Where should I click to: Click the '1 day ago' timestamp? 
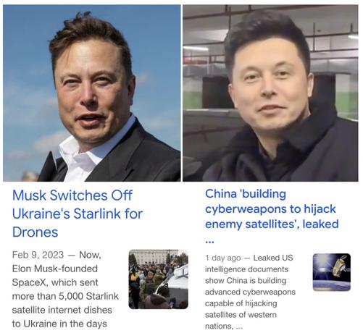tap(223, 258)
